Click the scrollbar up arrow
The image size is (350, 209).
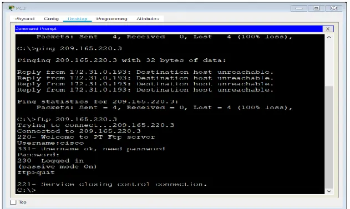(x=329, y=37)
